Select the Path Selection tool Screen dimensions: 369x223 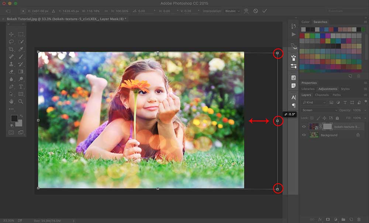click(x=11, y=94)
